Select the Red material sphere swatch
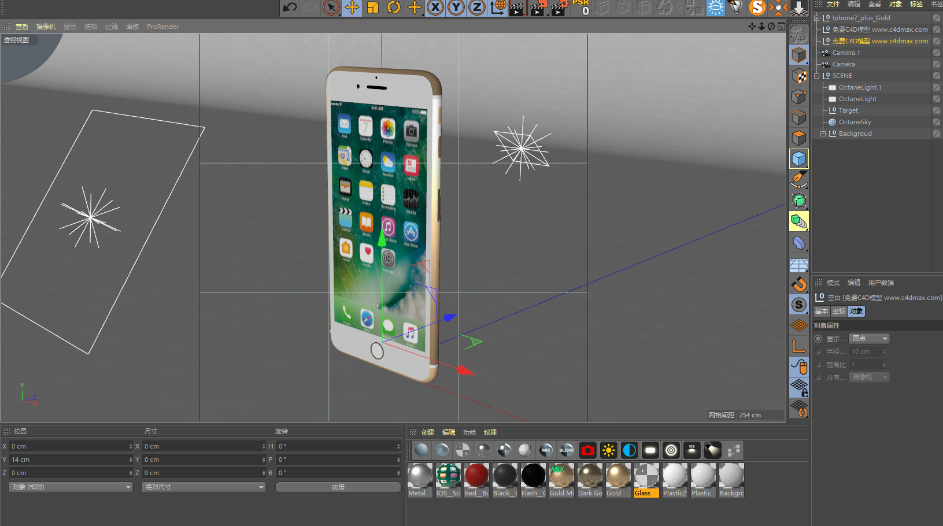Screen dimensions: 943x526 coord(476,480)
